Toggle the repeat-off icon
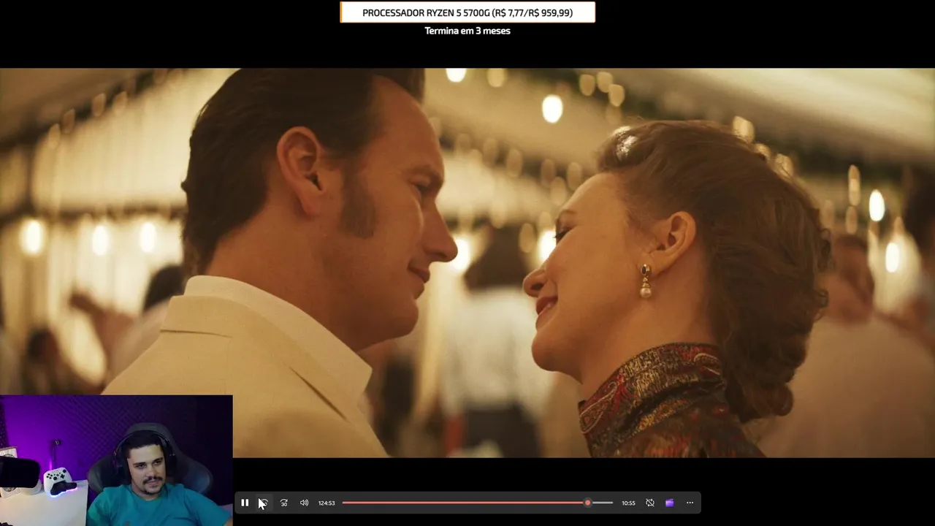Image resolution: width=935 pixels, height=526 pixels. coord(649,503)
